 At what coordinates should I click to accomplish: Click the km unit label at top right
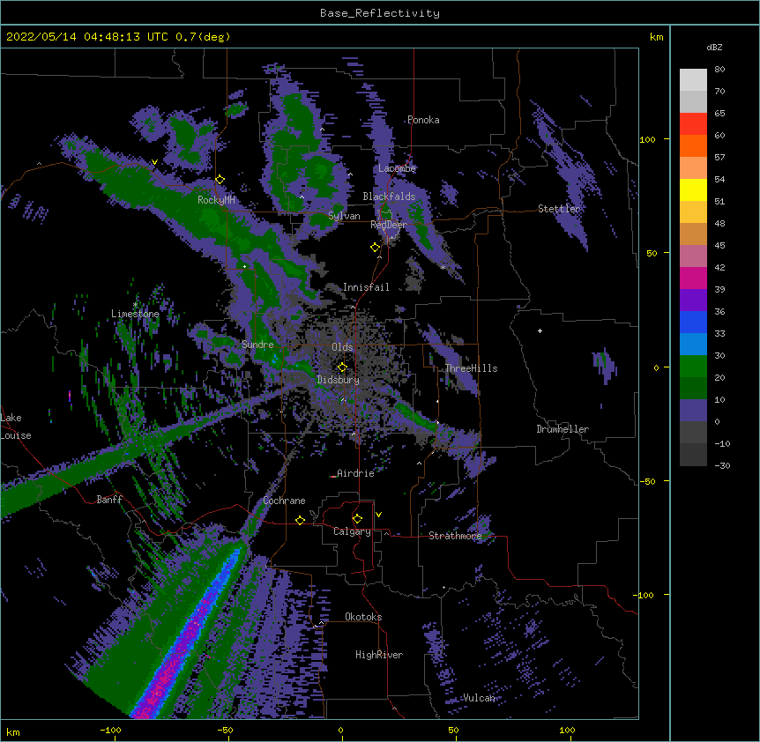click(x=656, y=37)
